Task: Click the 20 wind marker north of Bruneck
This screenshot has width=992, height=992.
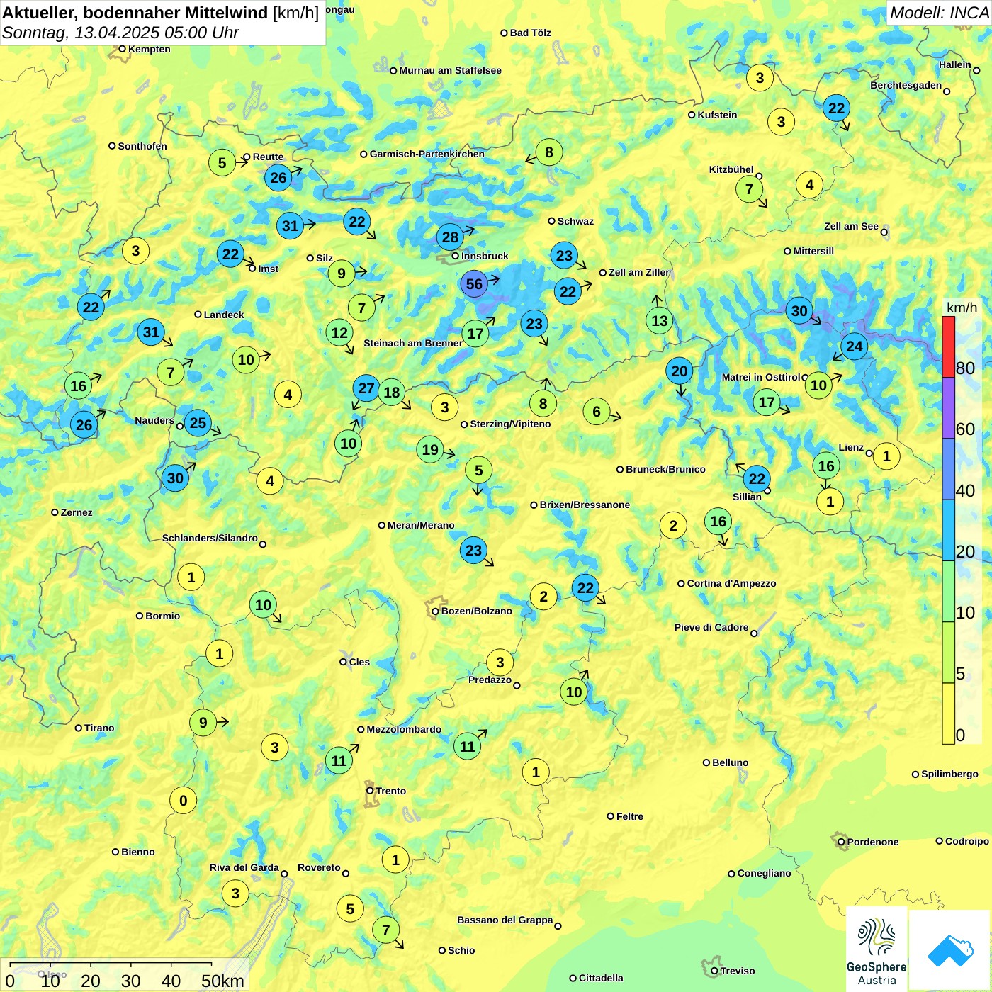Action: pos(680,371)
